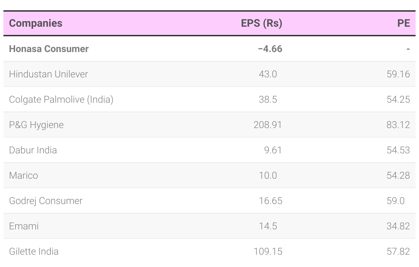This screenshot has height=267, width=419.
Task: Click the Hindustan Unilever company name
Action: [48, 74]
